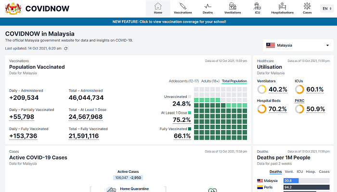Click the At Least 1 Dose legend swatch
Image resolution: width=337 pixels, height=192 pixels.
190,113
